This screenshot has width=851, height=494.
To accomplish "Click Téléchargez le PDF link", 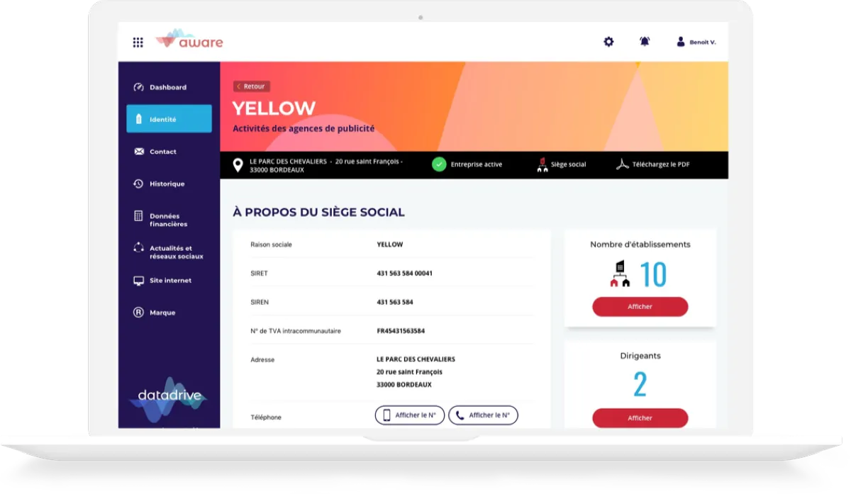I will (661, 164).
